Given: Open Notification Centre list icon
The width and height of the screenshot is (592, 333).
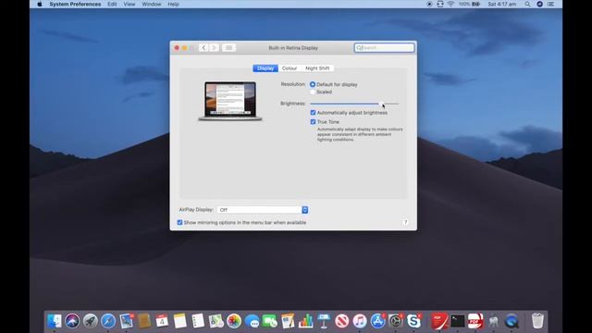Looking at the screenshot, I should pyautogui.click(x=551, y=4).
